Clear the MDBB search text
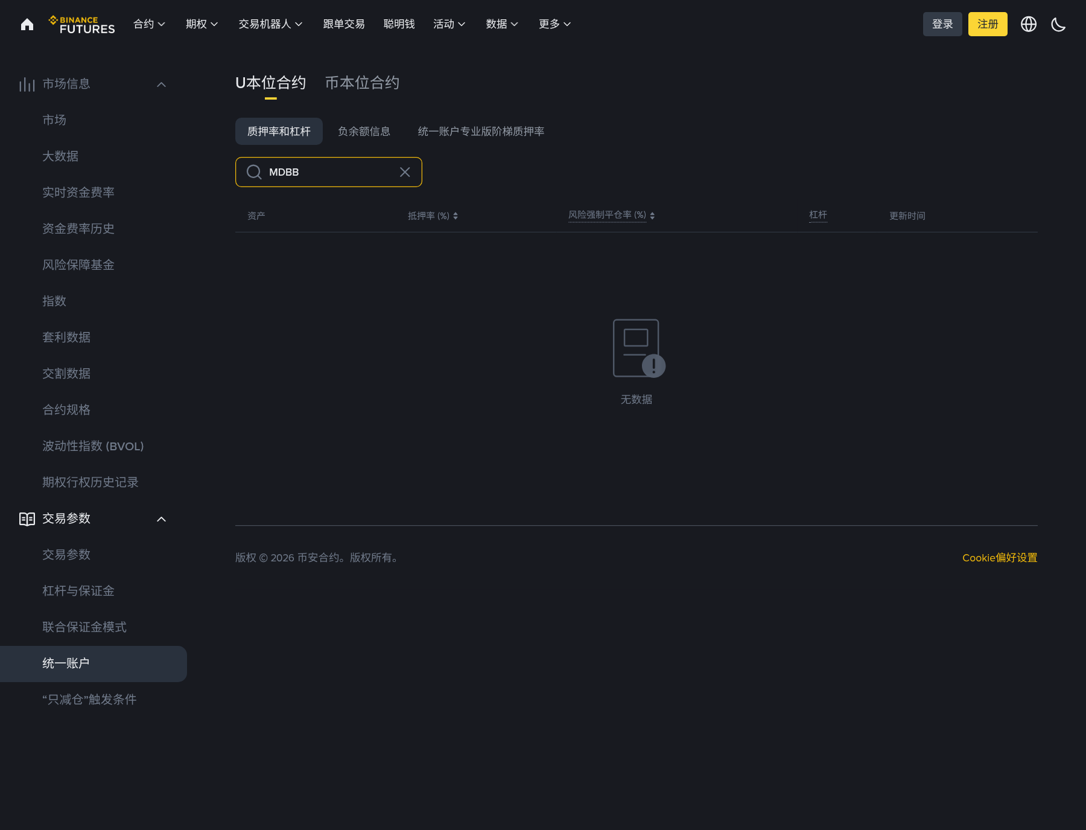Screen dimensions: 1086x830 [405, 172]
